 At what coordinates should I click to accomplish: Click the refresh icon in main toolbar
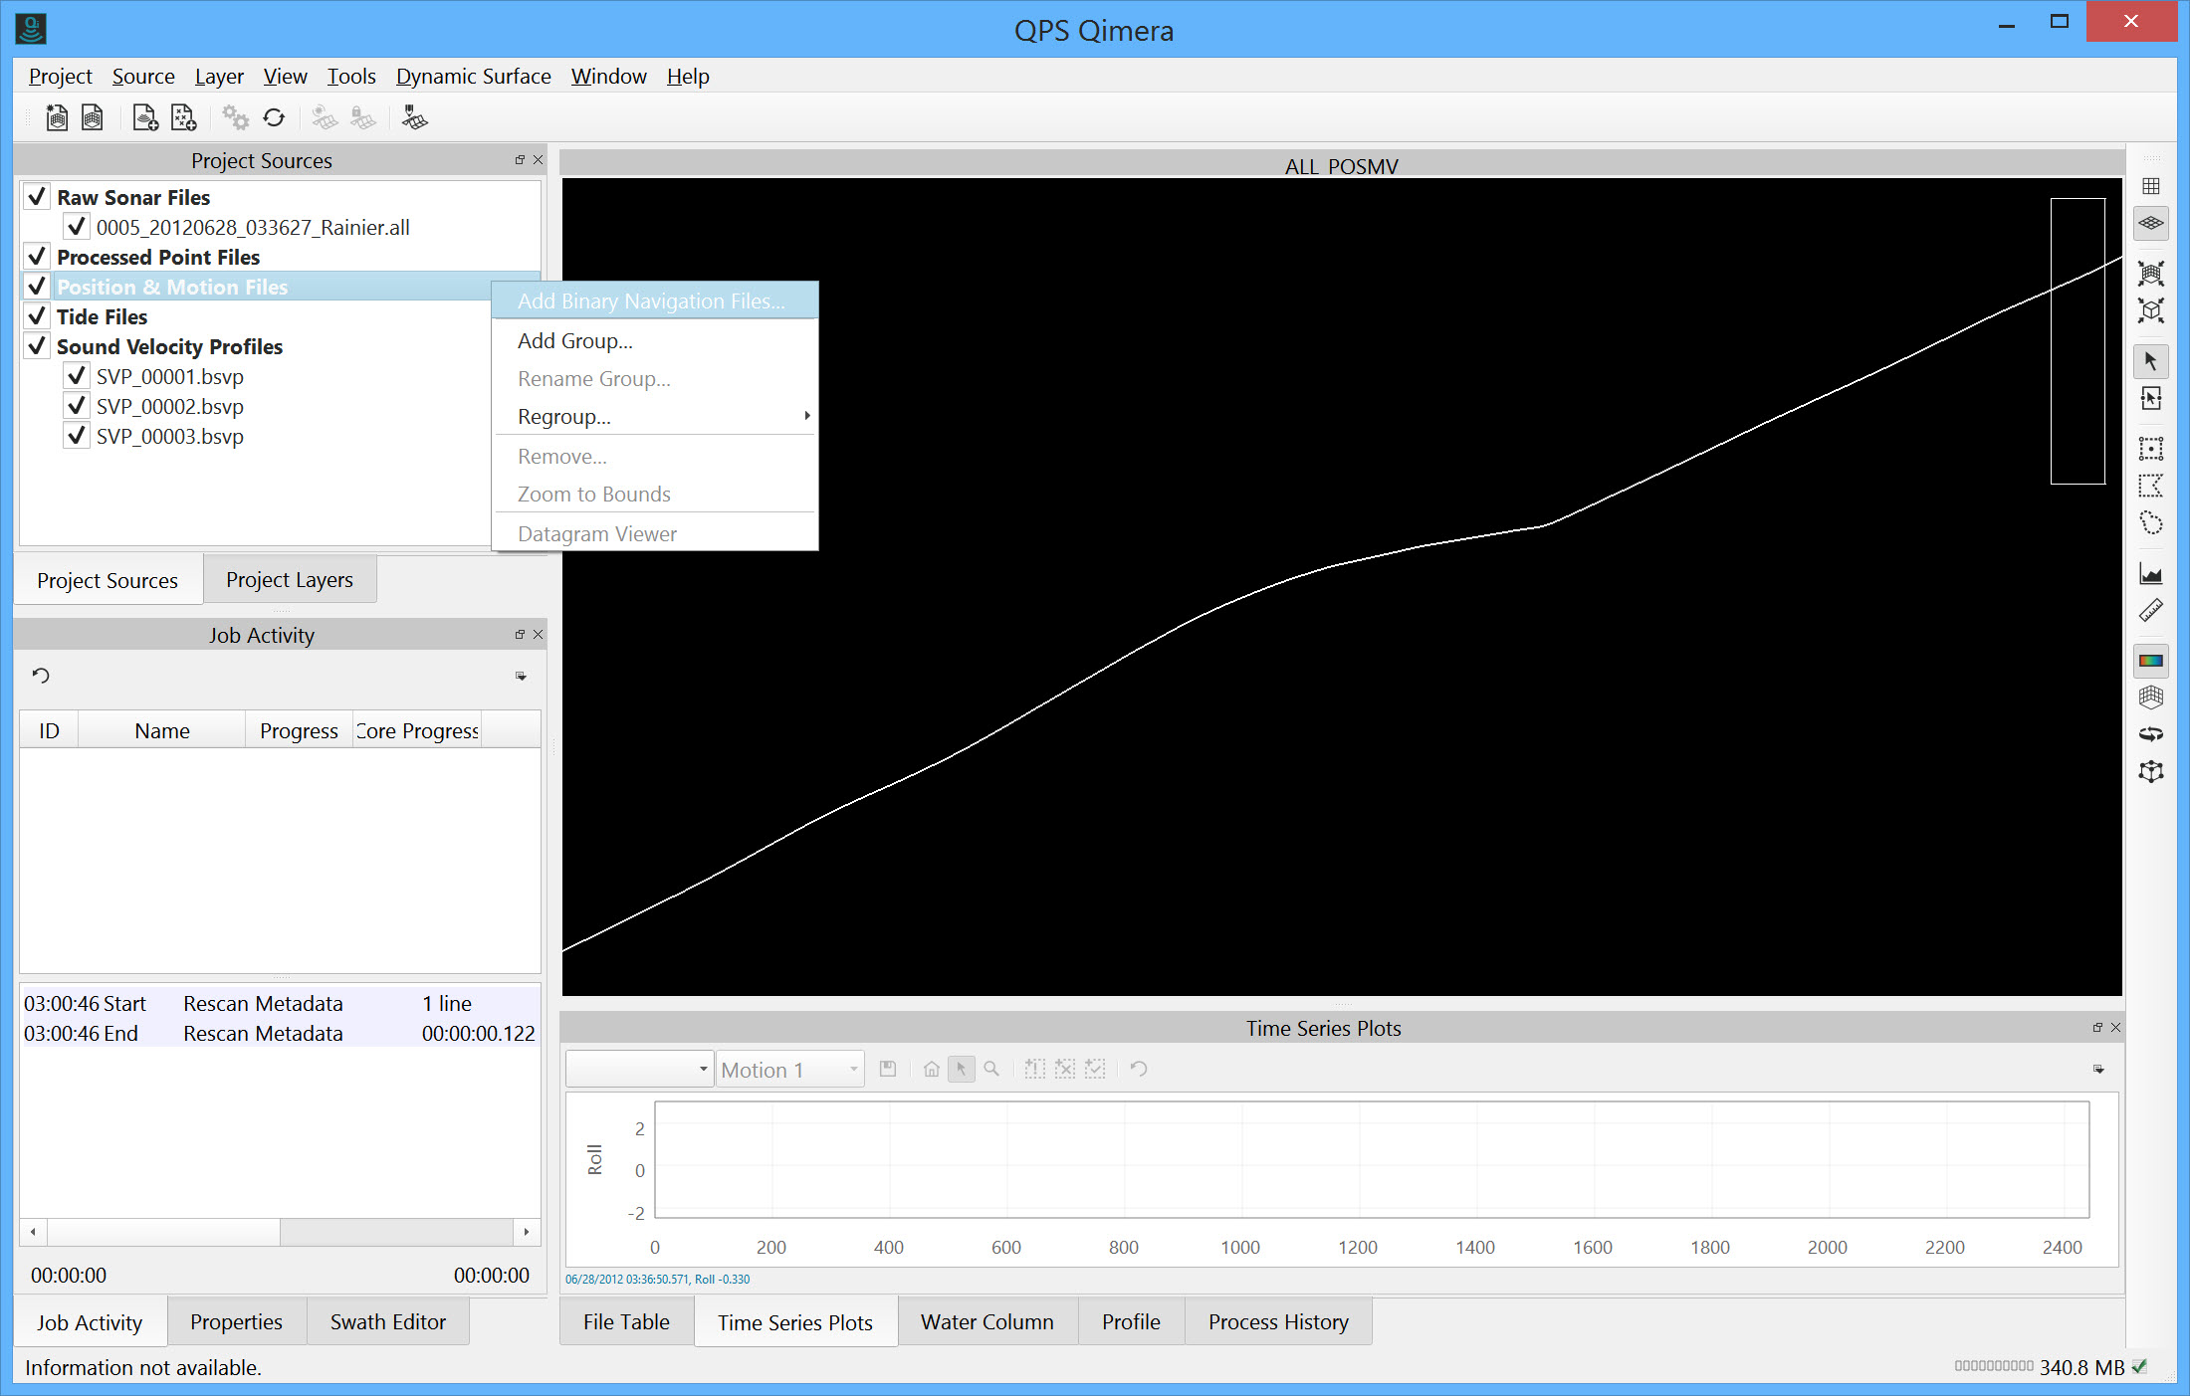(274, 118)
